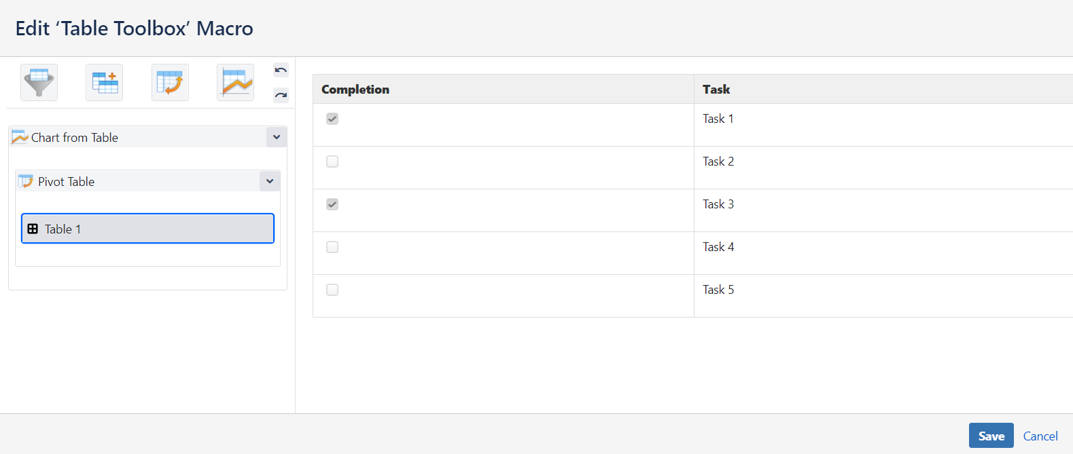
Task: Click the Save button
Action: click(x=991, y=435)
